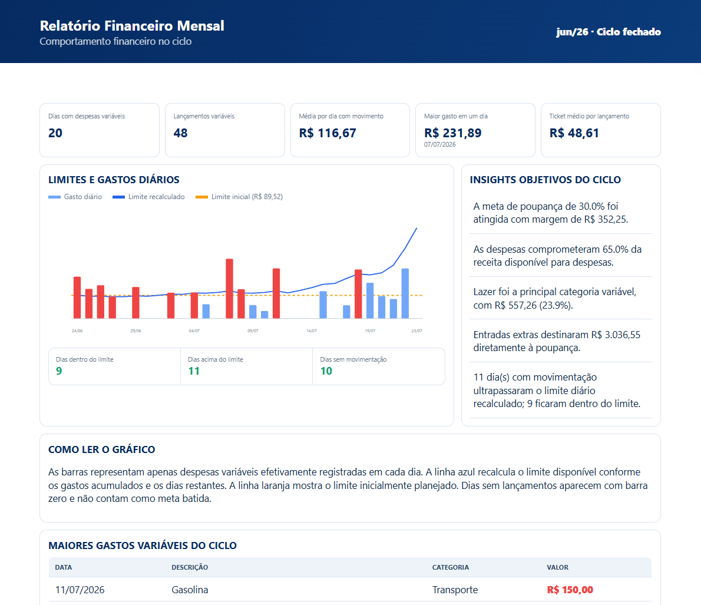The width and height of the screenshot is (701, 605).
Task: Click the 14/07 x-axis label
Action: coord(312,331)
